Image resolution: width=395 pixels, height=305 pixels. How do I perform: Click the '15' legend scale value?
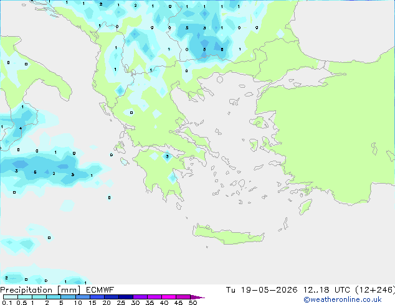click(x=92, y=303)
